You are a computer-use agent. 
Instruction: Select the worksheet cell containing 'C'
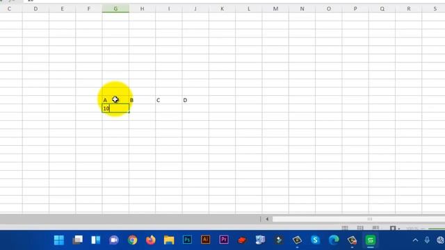(x=169, y=100)
